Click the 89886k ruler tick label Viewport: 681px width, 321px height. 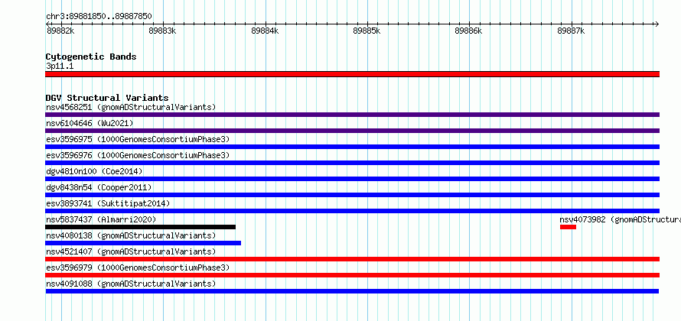[468, 31]
